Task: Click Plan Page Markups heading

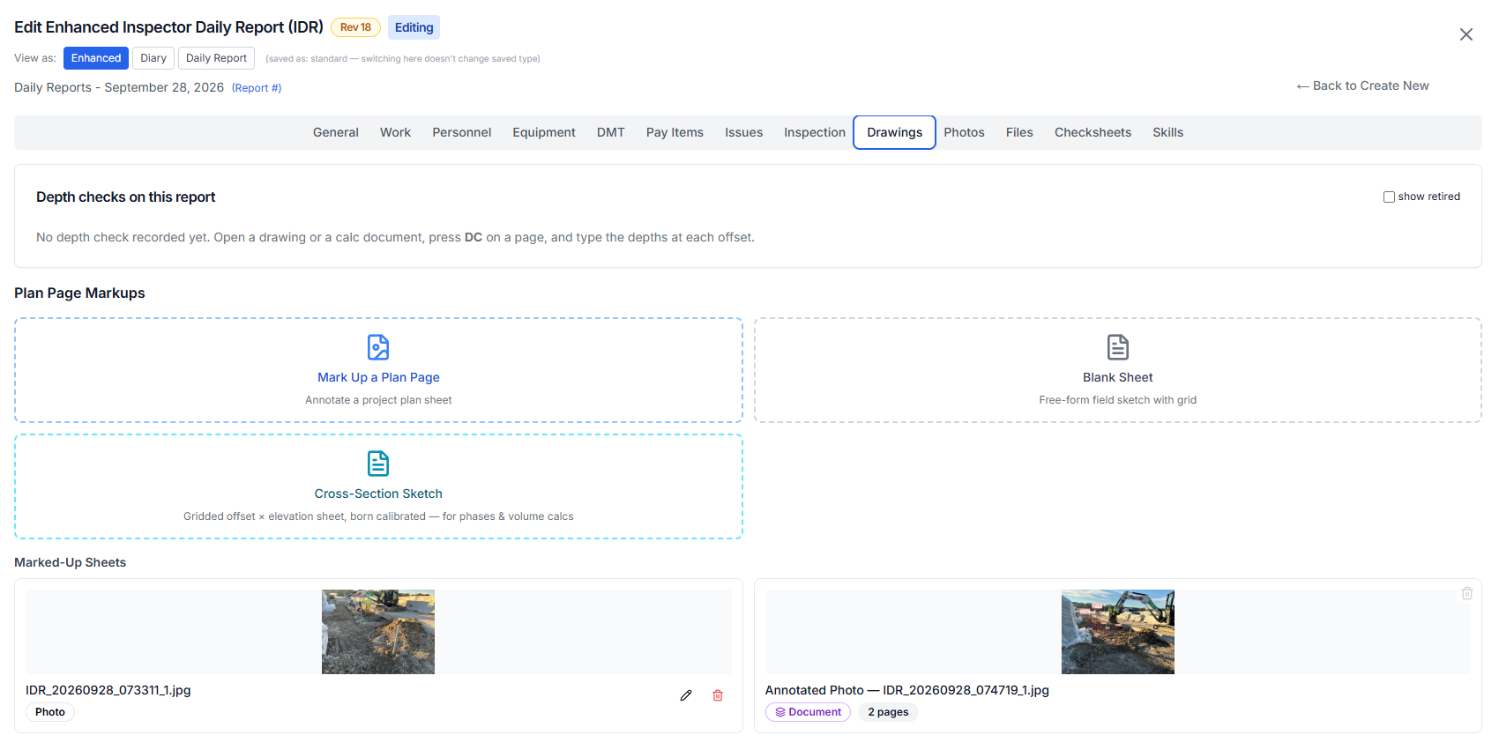Action: coord(79,293)
